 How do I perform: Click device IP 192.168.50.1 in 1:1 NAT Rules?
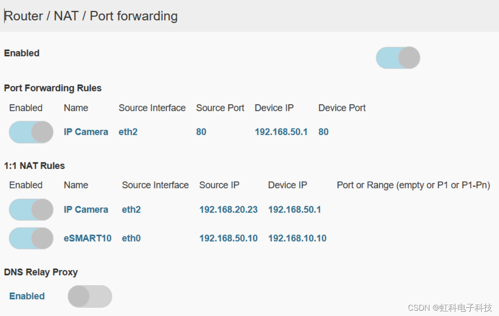click(294, 209)
